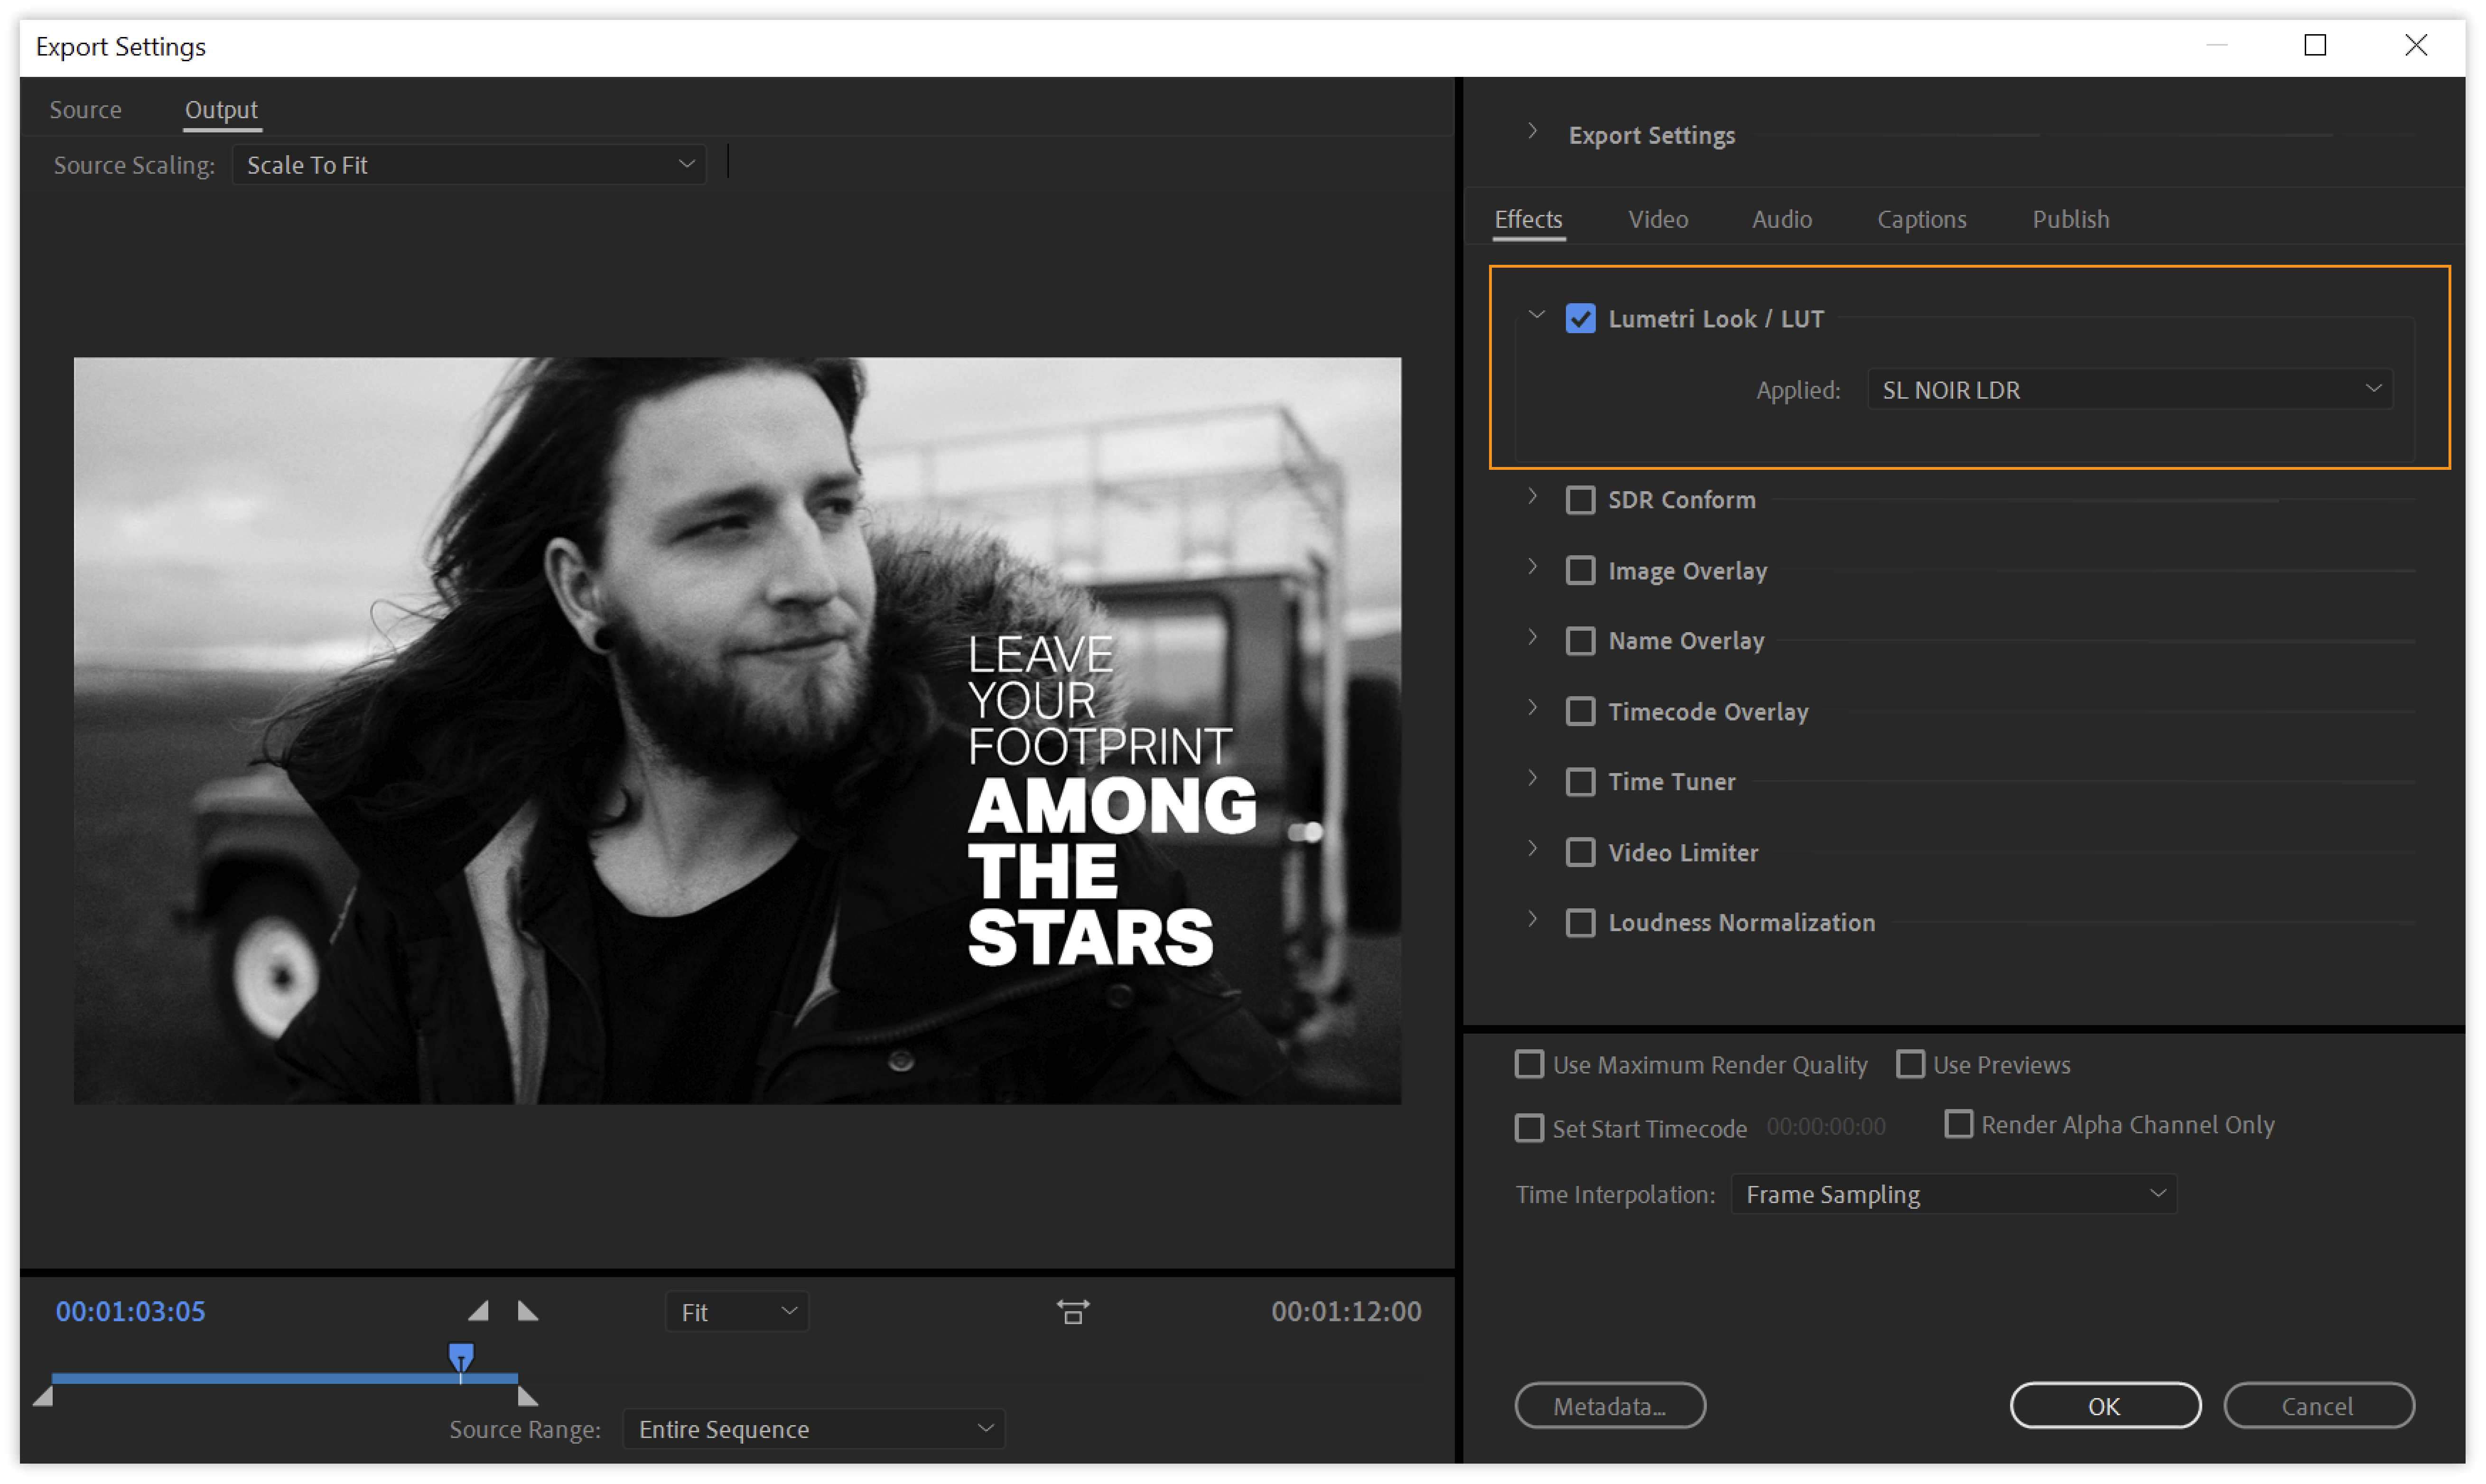The width and height of the screenshot is (2486, 1484).
Task: Click the Metadata button
Action: click(x=1610, y=1406)
